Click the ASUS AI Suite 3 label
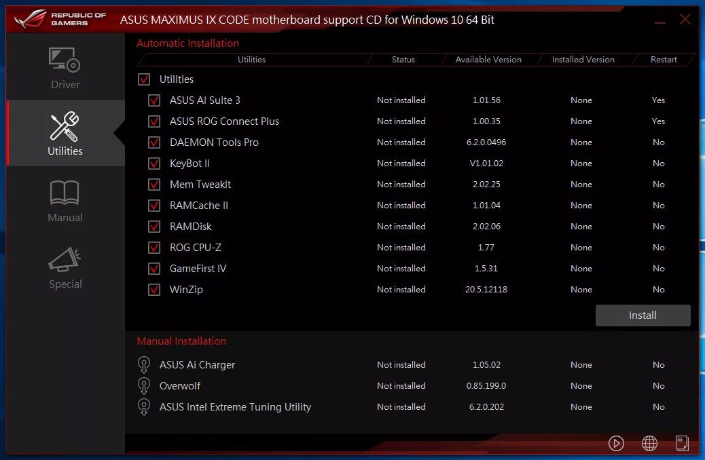This screenshot has width=705, height=460. tap(204, 100)
